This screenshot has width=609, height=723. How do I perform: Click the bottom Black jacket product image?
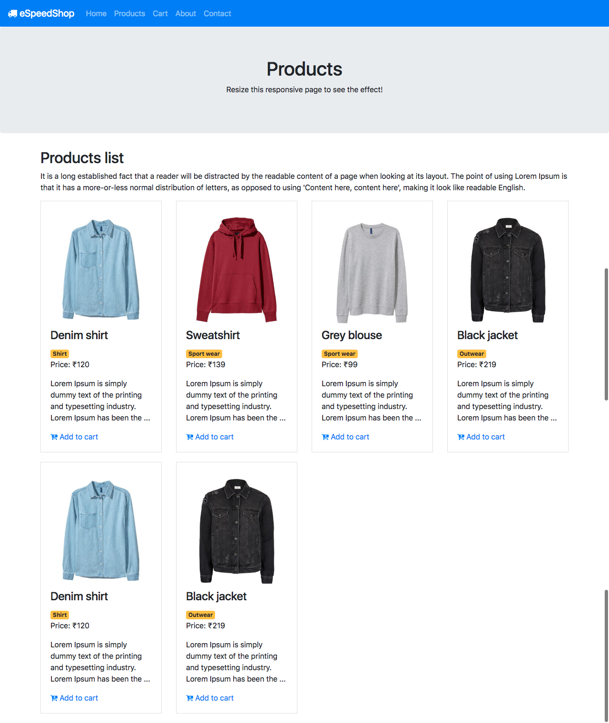click(236, 530)
